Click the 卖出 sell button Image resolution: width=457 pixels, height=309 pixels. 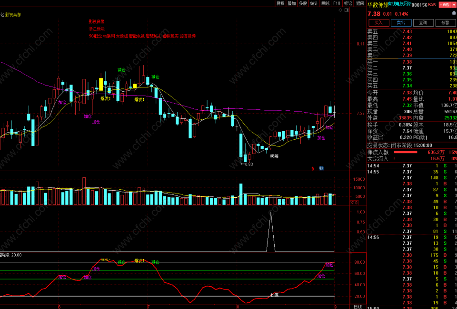[x=401, y=23]
